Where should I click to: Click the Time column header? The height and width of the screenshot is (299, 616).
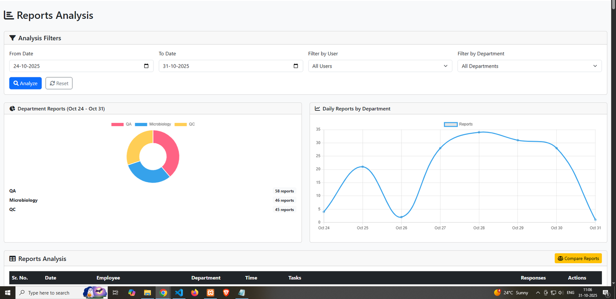click(251, 278)
